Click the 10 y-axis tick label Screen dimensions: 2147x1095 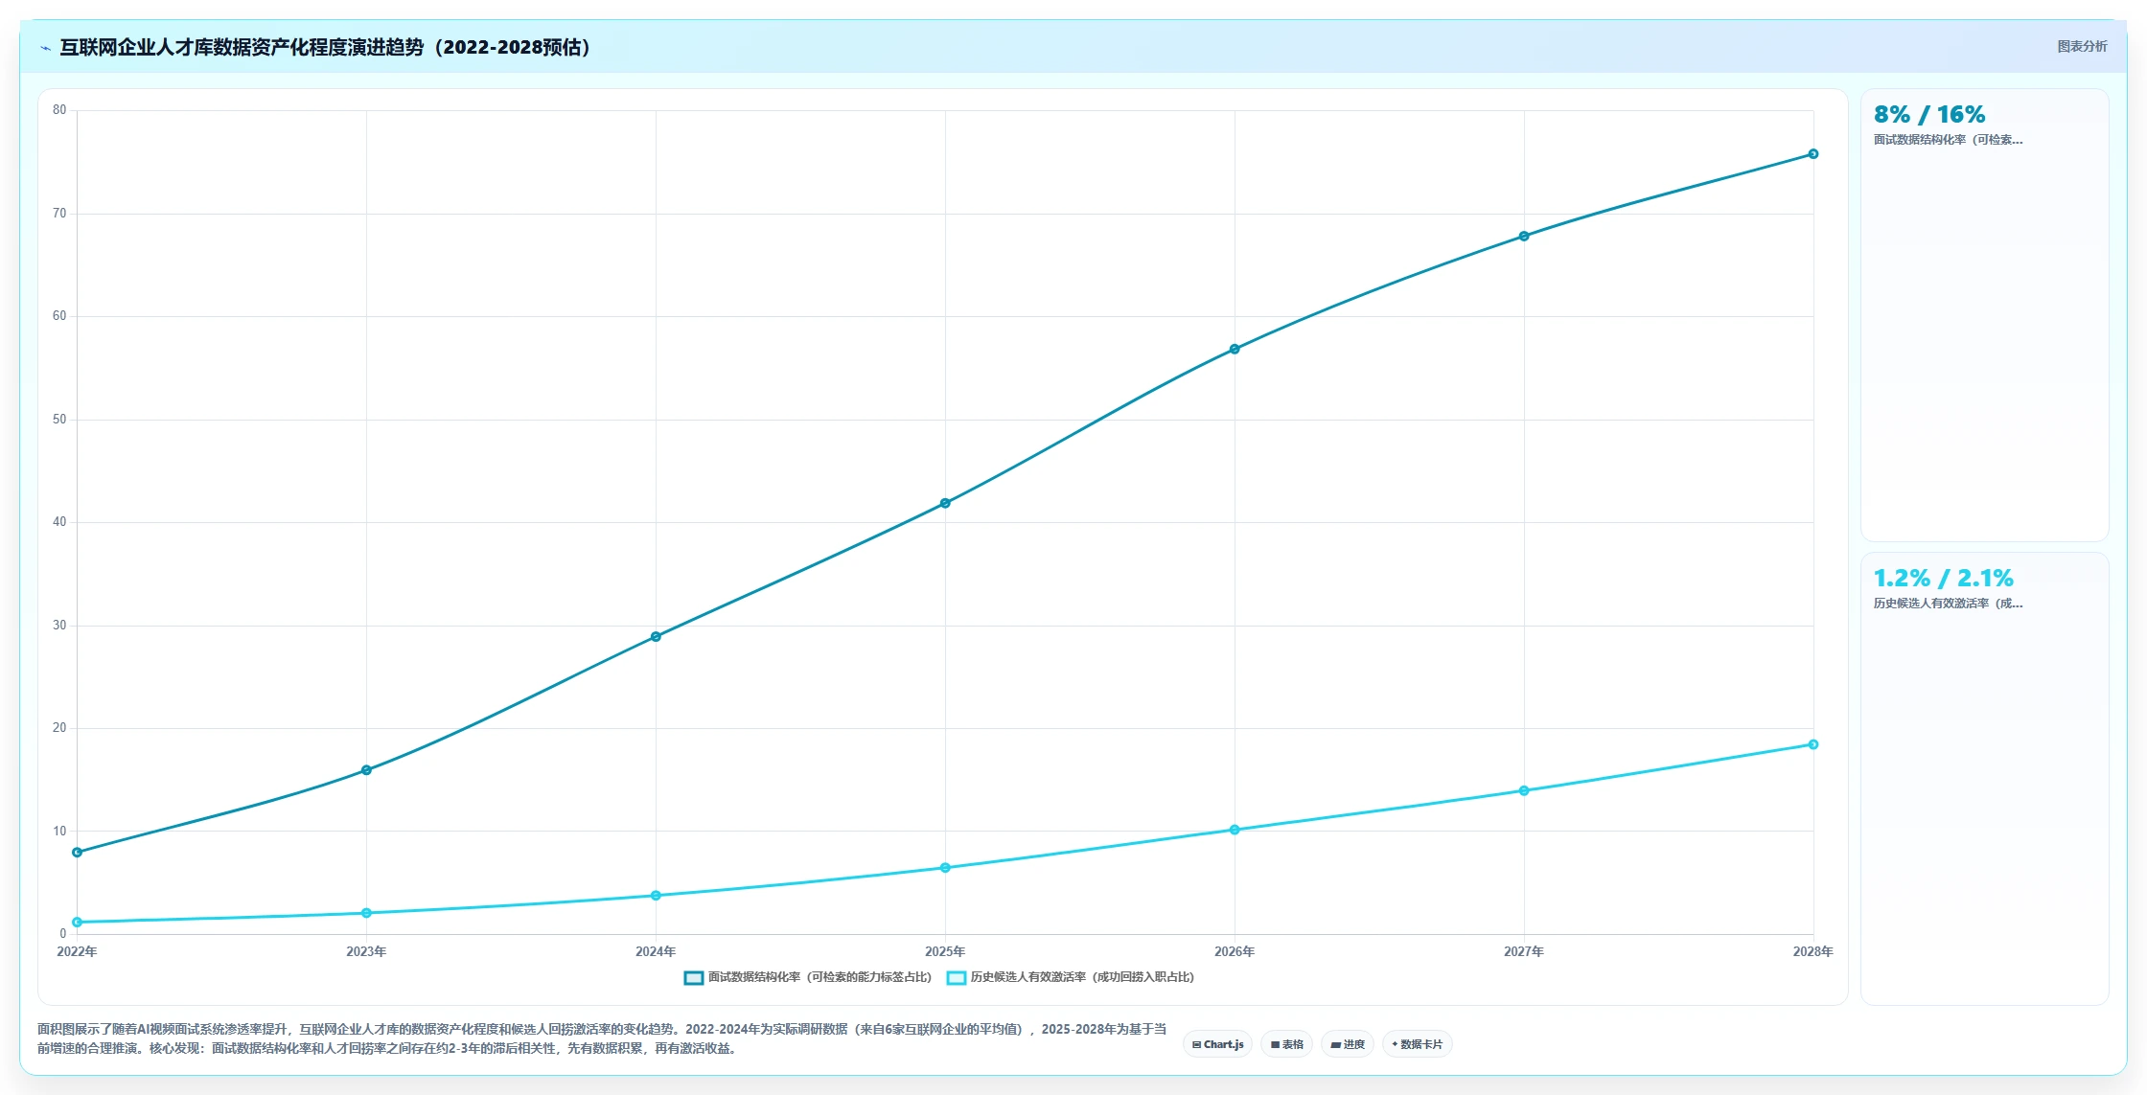tap(59, 832)
